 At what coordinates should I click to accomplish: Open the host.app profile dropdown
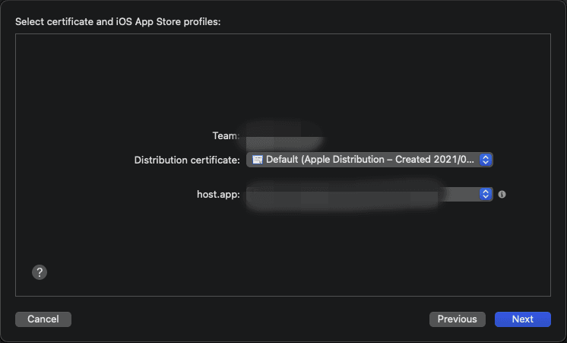click(369, 194)
